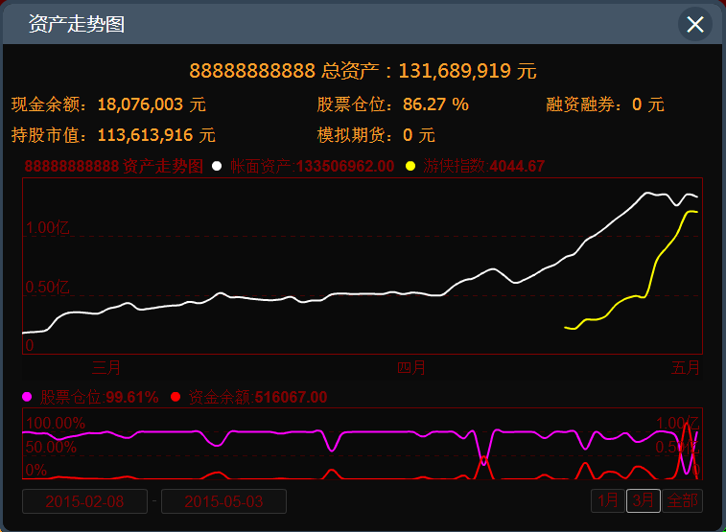Switch to the 3月 time range
The height and width of the screenshot is (532, 726).
point(643,500)
